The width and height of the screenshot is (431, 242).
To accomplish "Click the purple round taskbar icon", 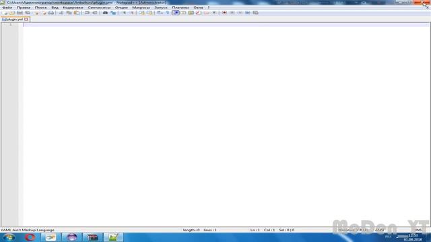I will point(72,237).
